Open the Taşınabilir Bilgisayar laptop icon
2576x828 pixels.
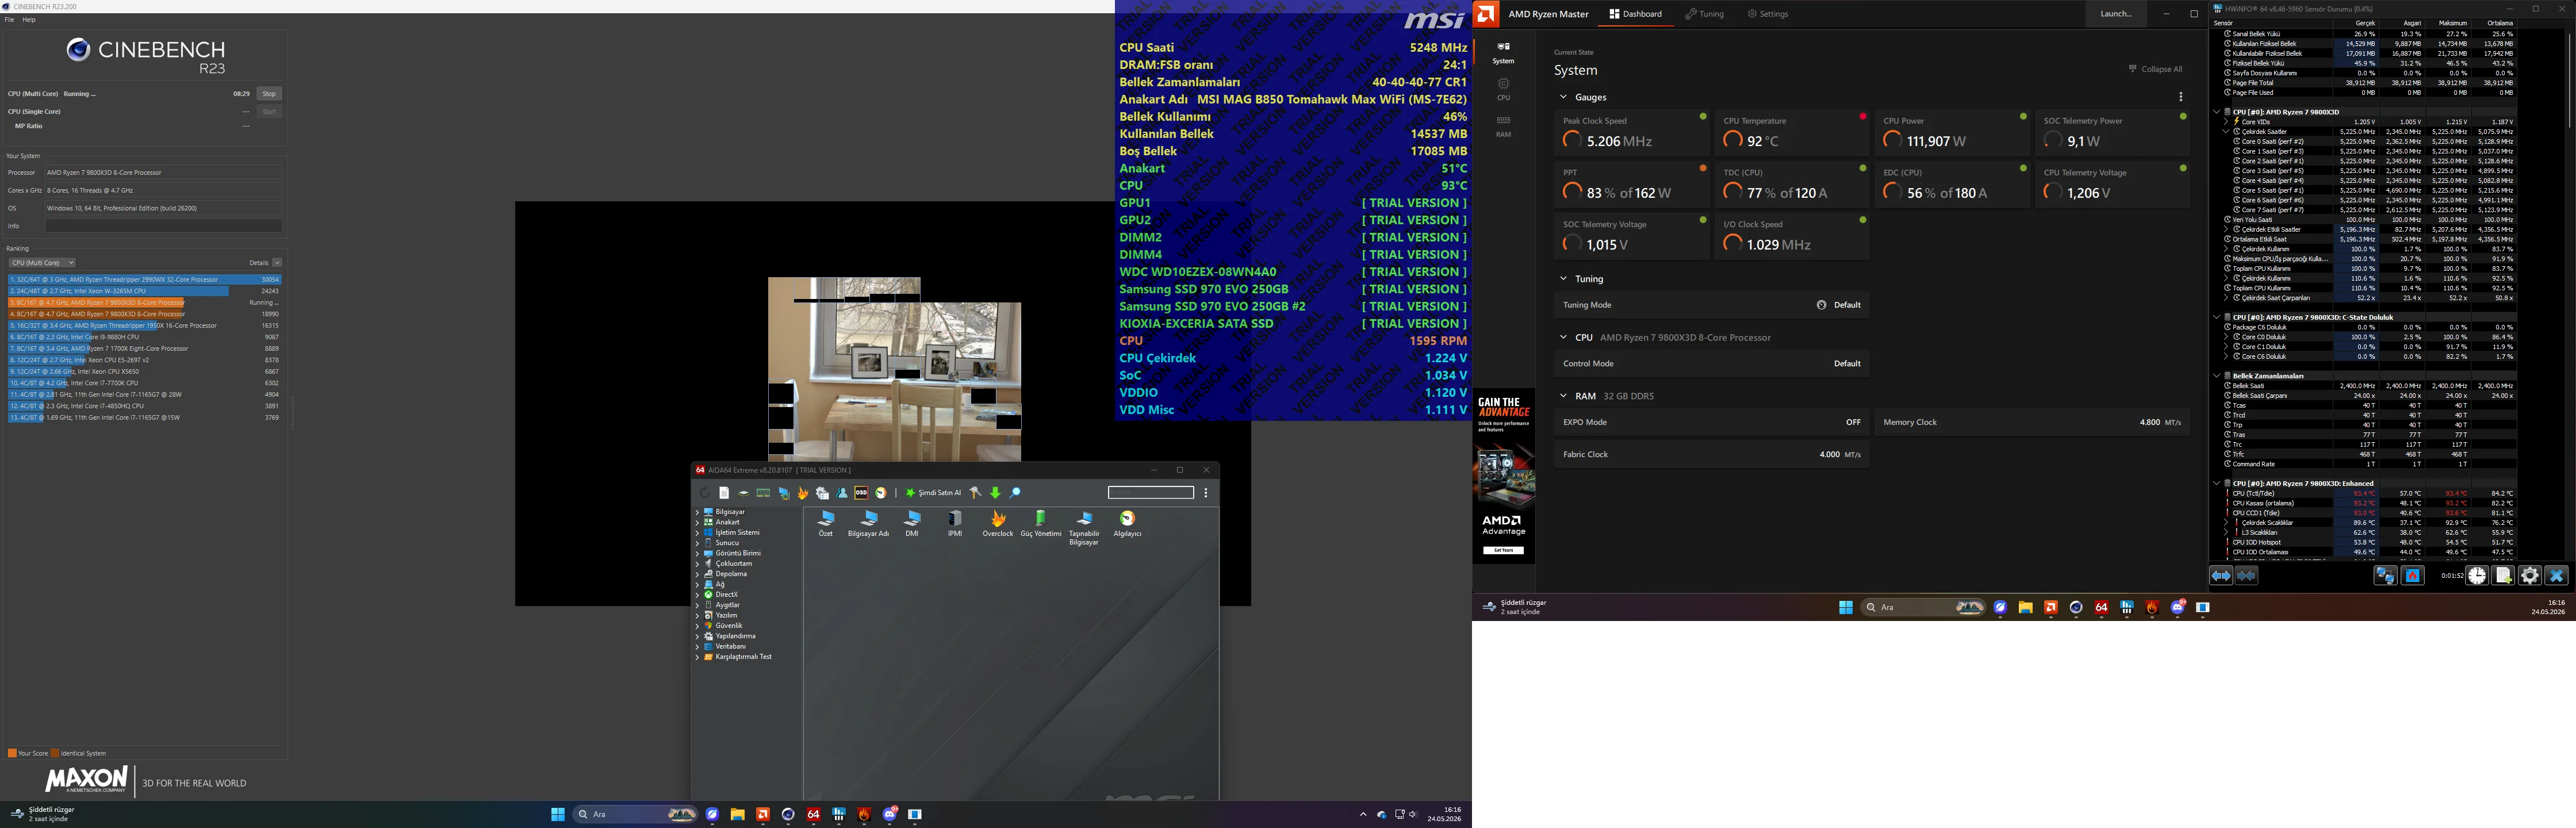1084,528
